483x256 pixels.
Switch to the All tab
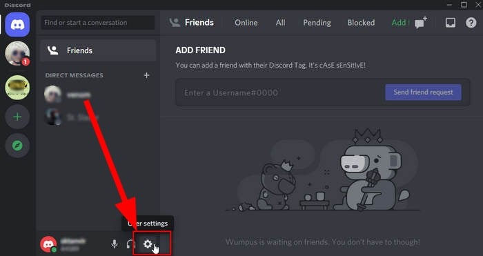pos(280,23)
